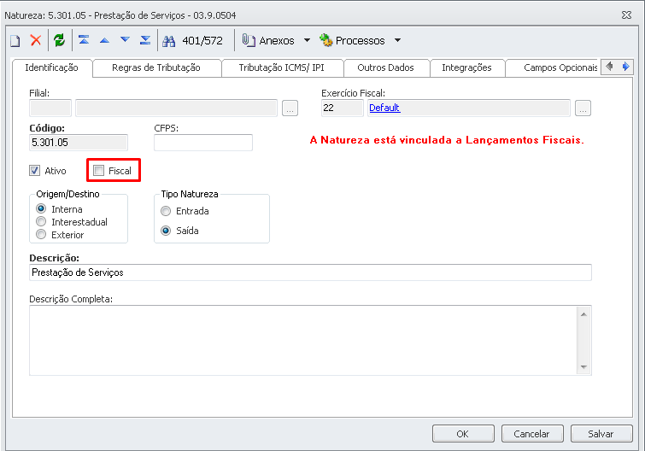This screenshot has width=645, height=451.
Task: Select Interna origin radio button
Action: tap(41, 209)
